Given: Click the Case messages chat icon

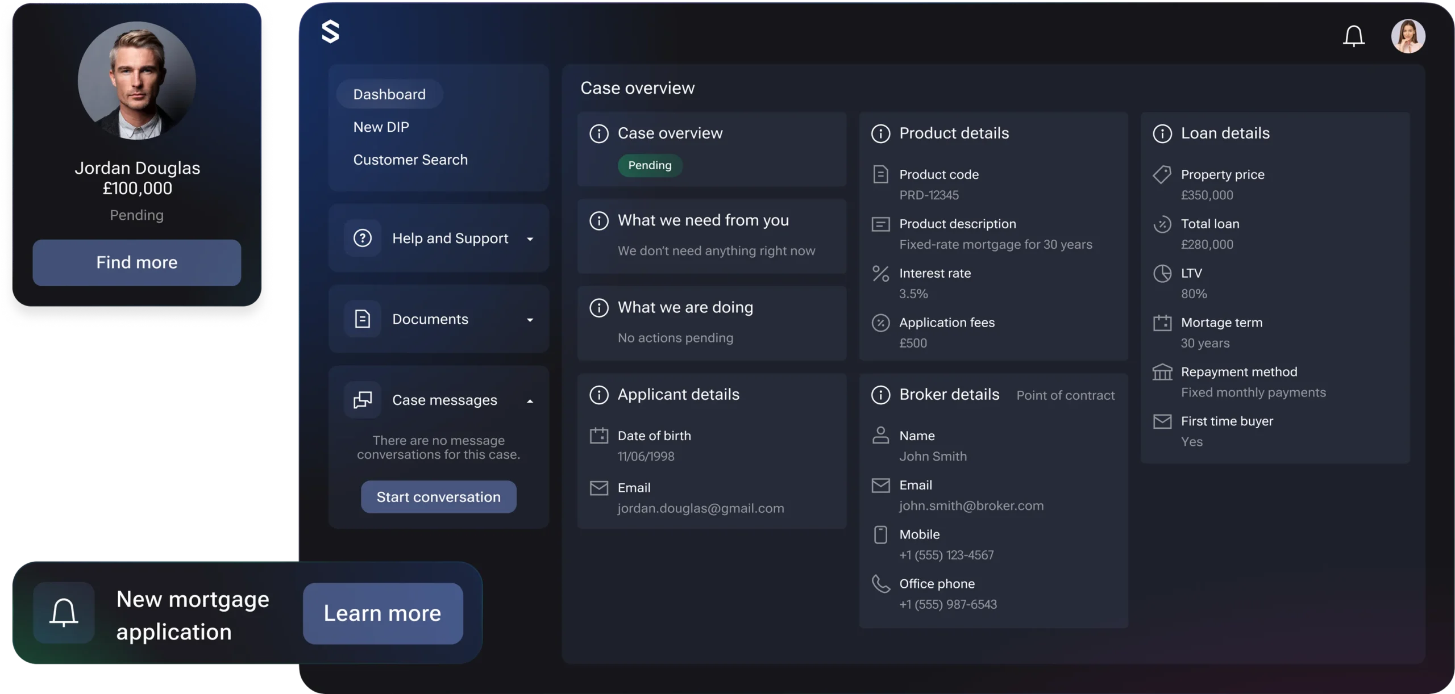Looking at the screenshot, I should coord(363,400).
